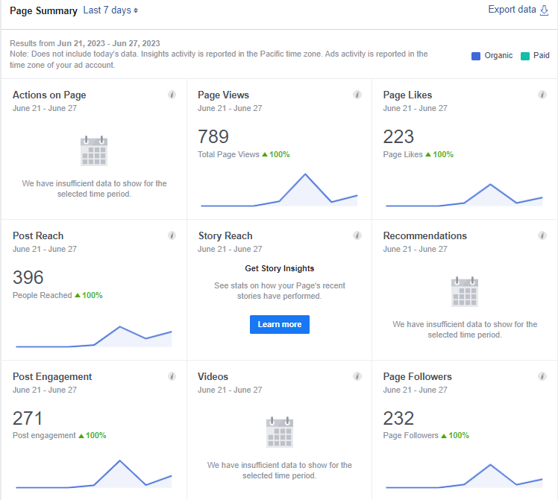Open the Page Followers card title
This screenshot has width=558, height=500.
pos(417,376)
